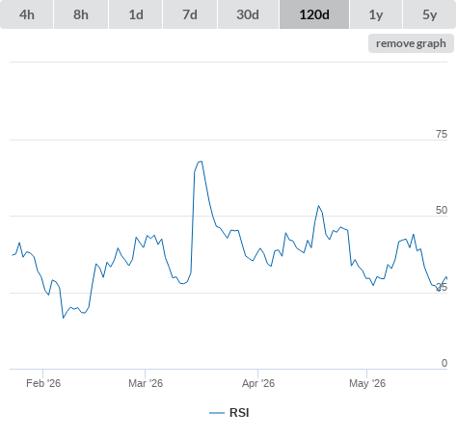Viewport: 457px width, 438px height.
Task: Switch chart to 5y range
Action: pyautogui.click(x=429, y=14)
